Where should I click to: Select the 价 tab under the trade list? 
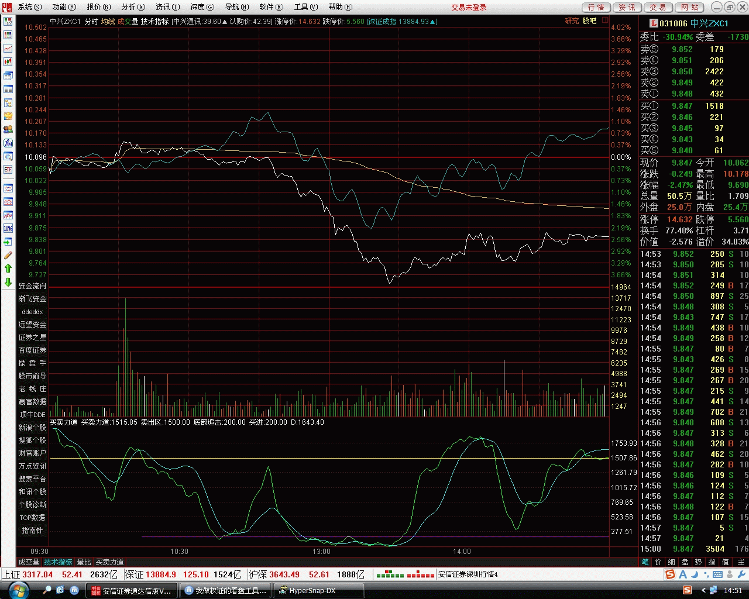658,562
